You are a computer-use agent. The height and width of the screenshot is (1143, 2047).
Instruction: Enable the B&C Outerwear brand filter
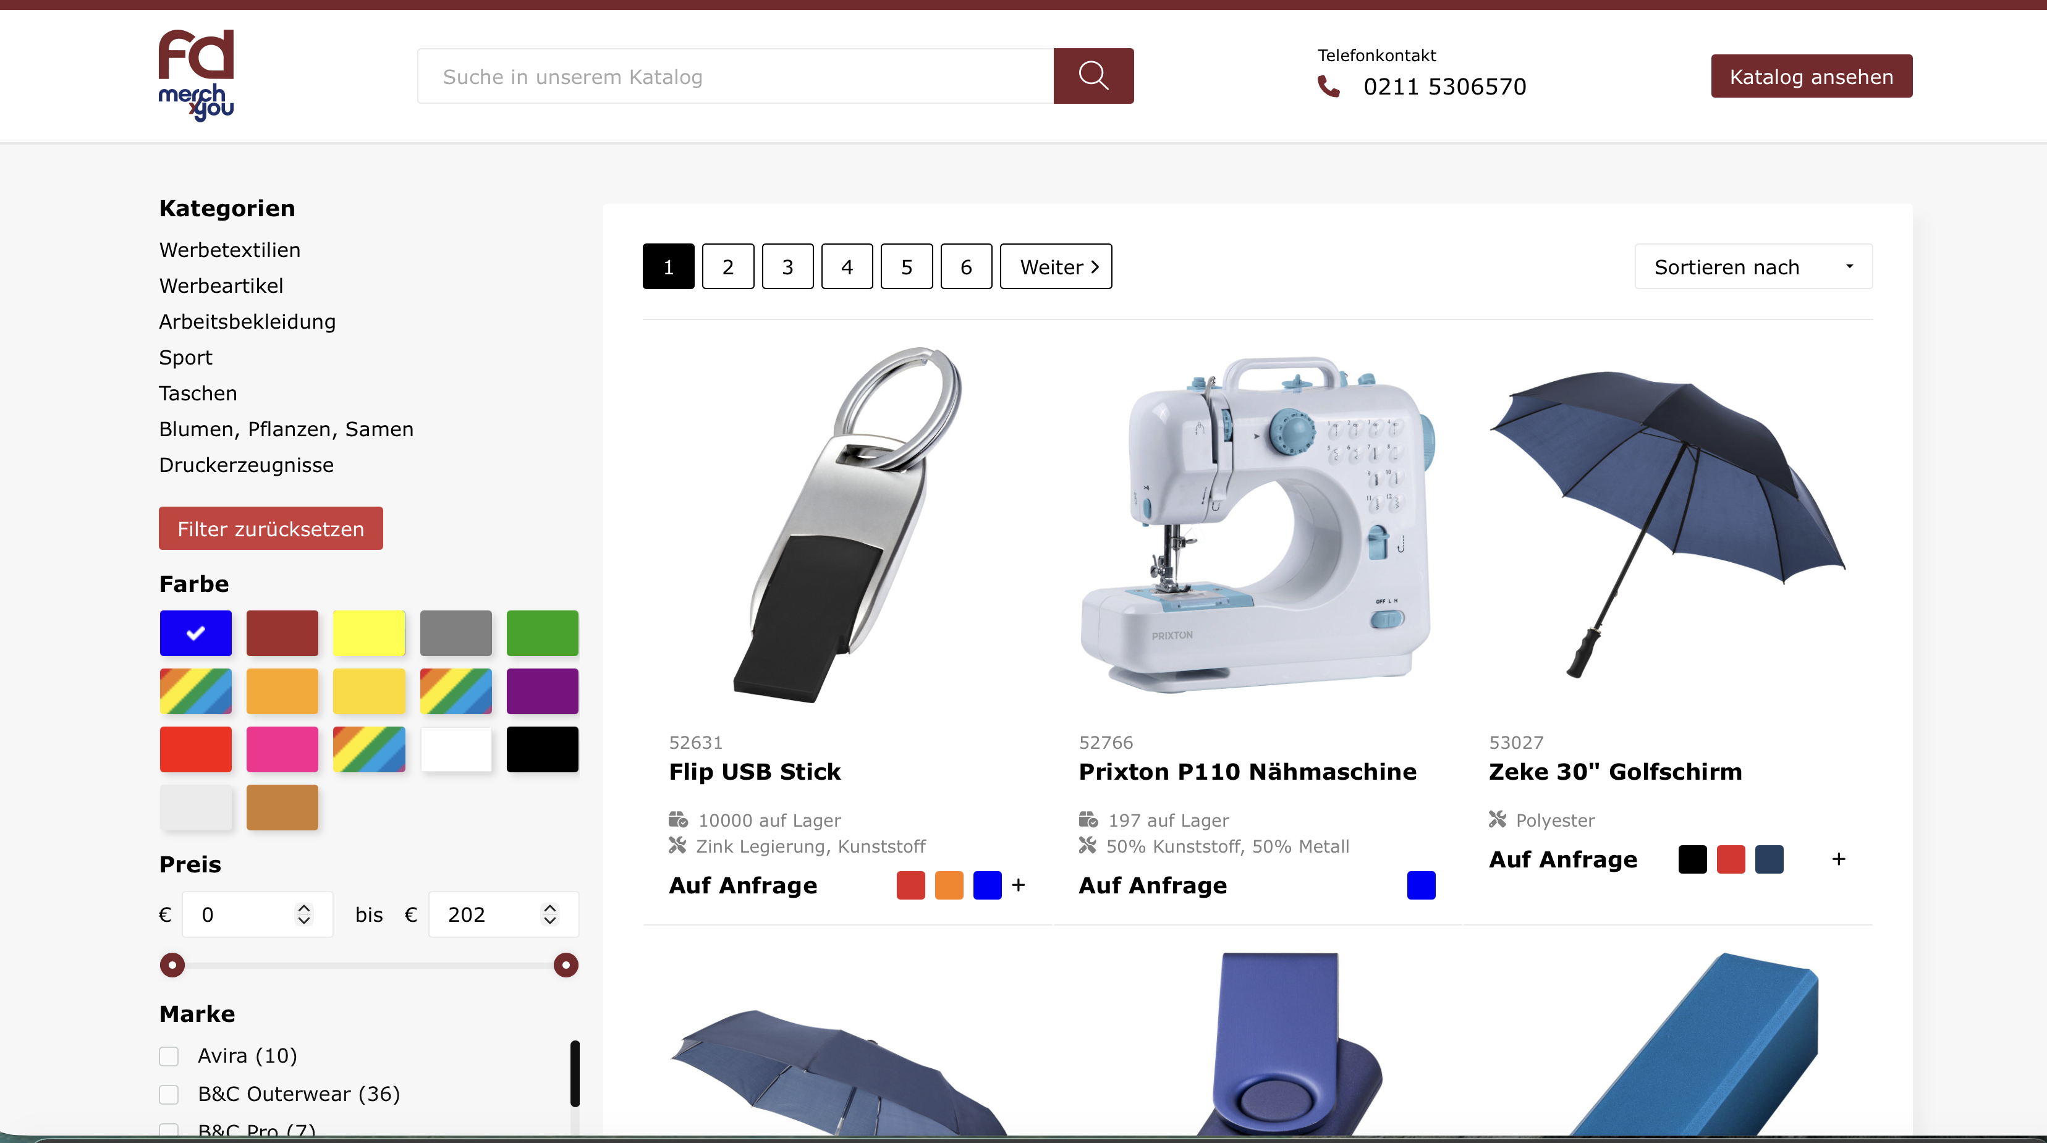tap(169, 1094)
